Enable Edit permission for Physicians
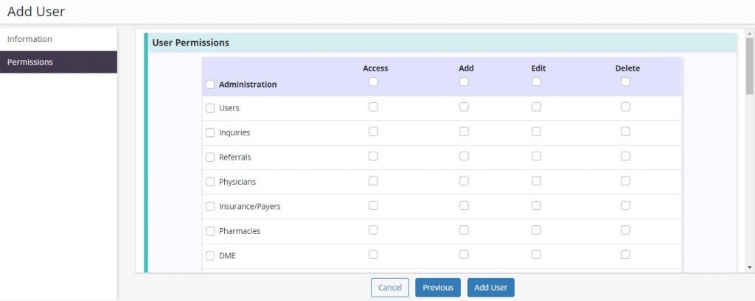Viewport: 755px width, 301px height. coord(536,180)
